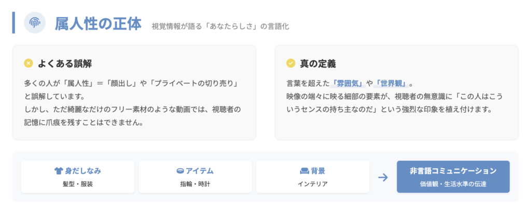Select the アイテム card
This screenshot has width=531, height=210.
click(195, 177)
